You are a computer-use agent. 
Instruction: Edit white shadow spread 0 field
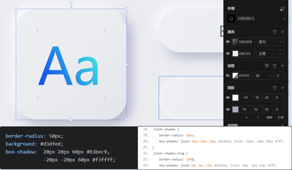click(x=280, y=98)
